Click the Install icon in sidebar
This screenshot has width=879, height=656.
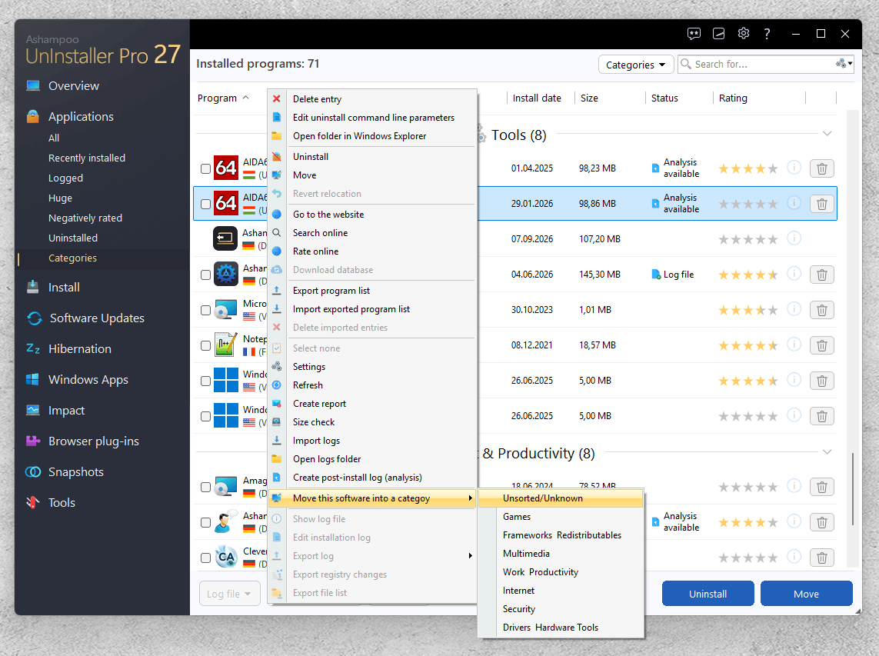point(33,287)
